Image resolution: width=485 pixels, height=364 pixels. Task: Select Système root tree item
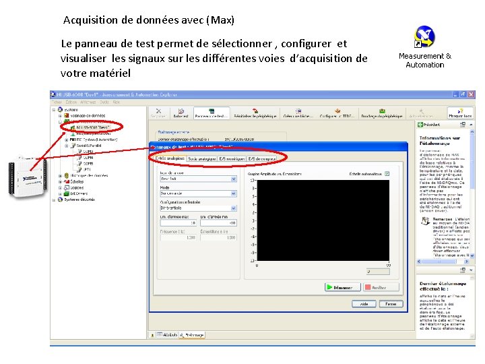[68, 110]
